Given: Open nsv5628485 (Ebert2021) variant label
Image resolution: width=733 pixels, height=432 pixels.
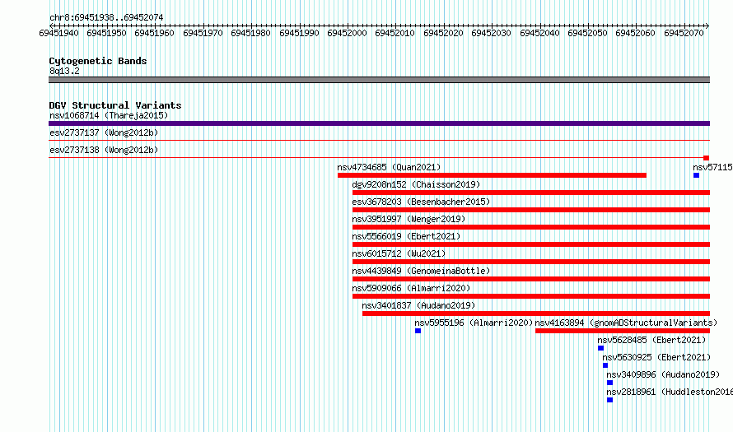Looking at the screenshot, I should pyautogui.click(x=651, y=340).
